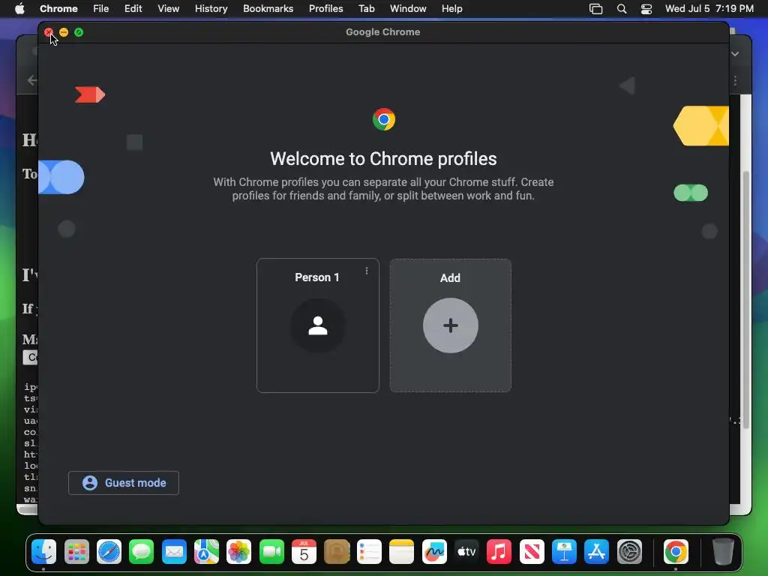Open Launchpad from the Dock

coord(76,552)
